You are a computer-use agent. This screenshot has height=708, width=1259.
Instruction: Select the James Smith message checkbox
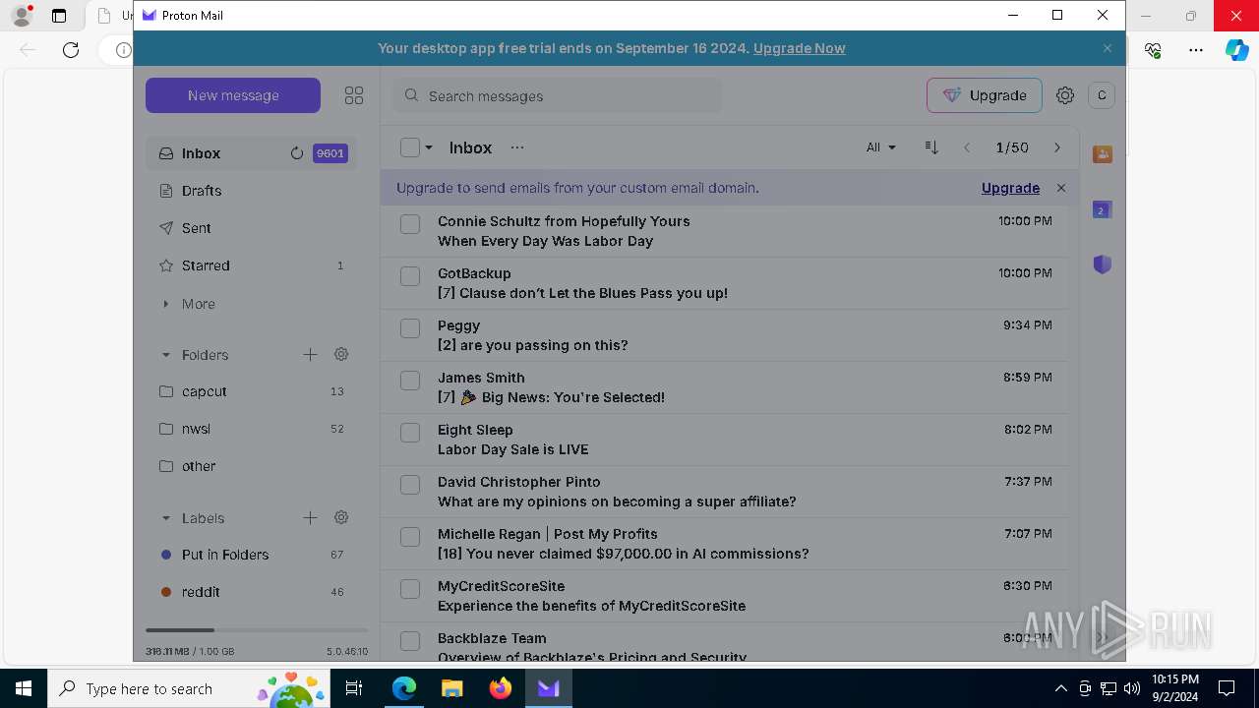410,381
